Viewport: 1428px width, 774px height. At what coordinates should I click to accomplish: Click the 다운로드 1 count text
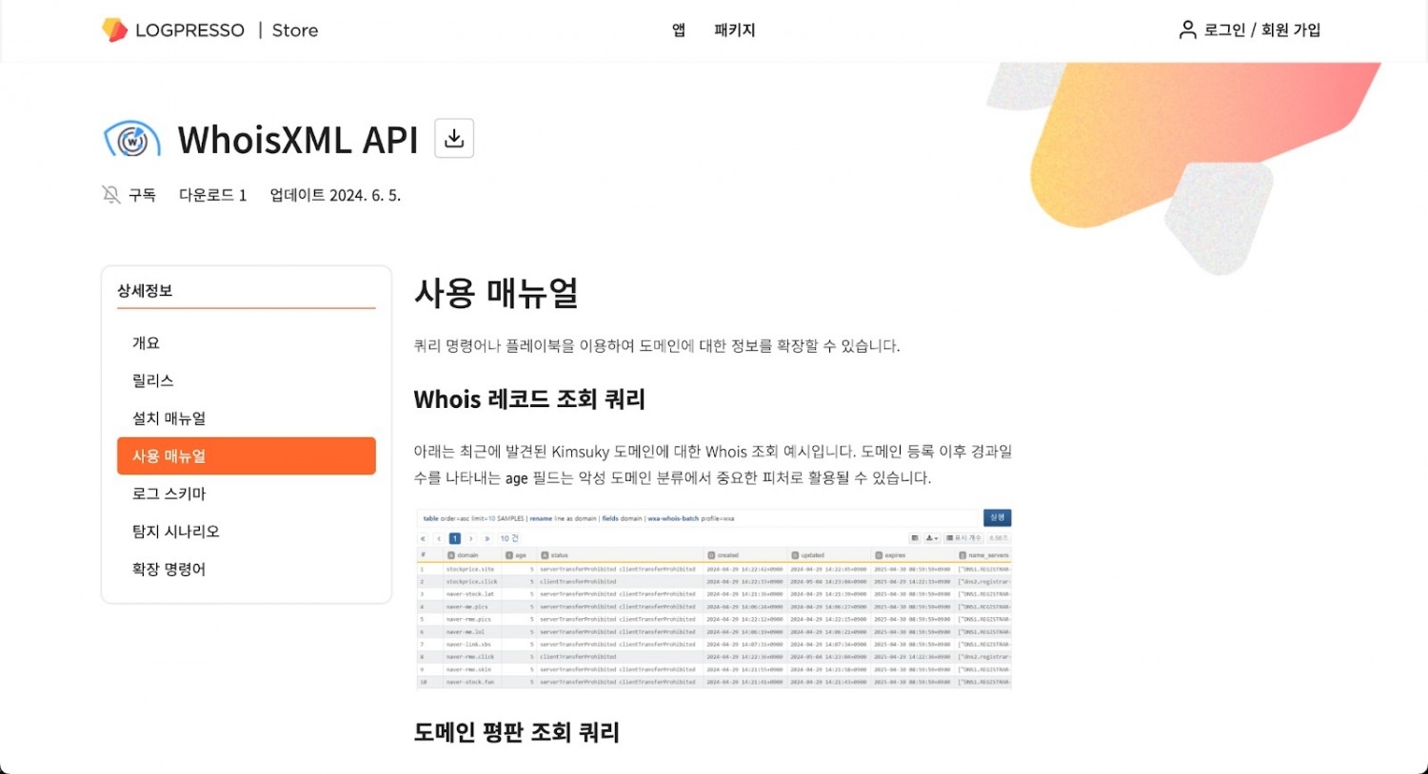click(213, 195)
